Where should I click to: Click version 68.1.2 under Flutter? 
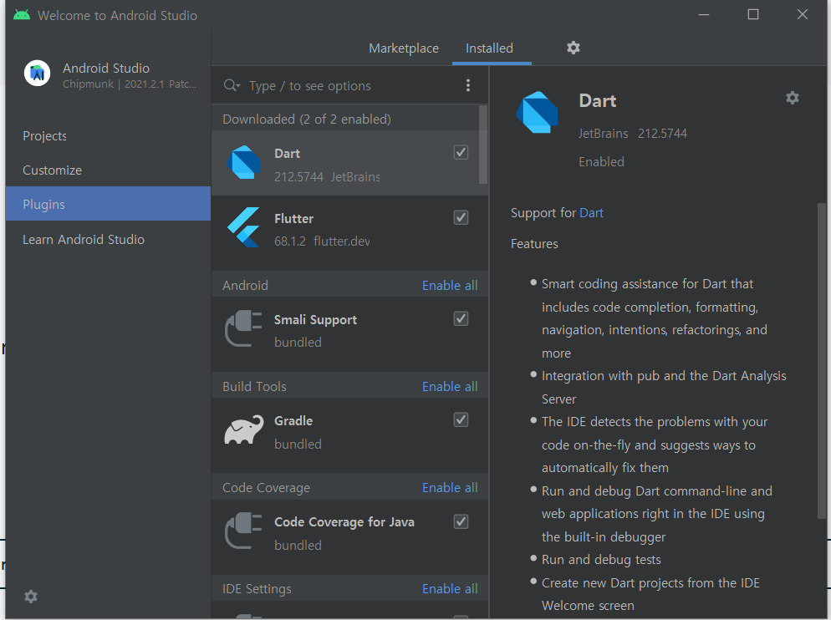[x=290, y=241]
